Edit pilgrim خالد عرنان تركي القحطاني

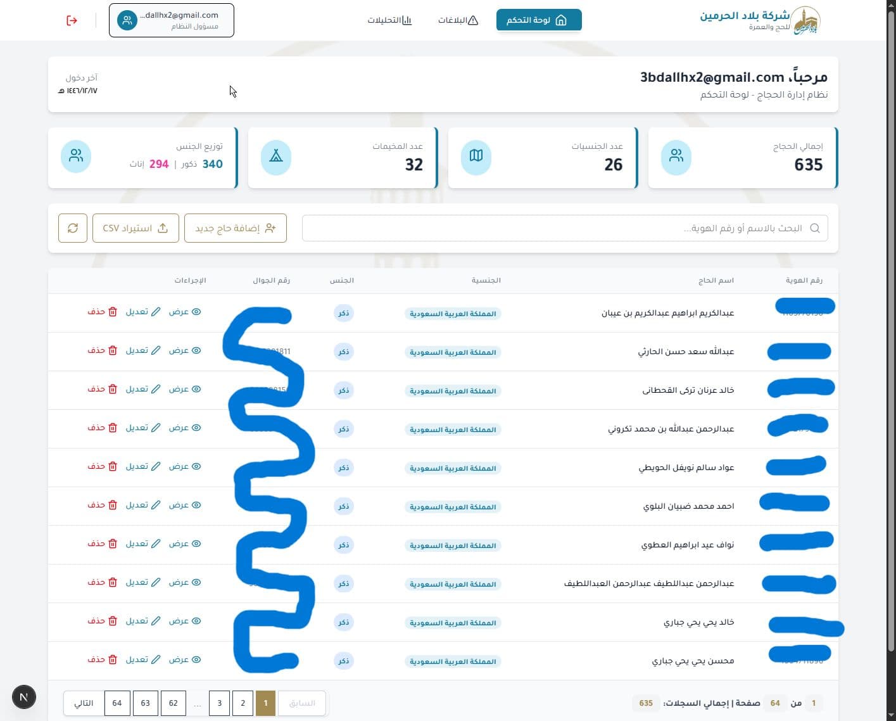(143, 389)
